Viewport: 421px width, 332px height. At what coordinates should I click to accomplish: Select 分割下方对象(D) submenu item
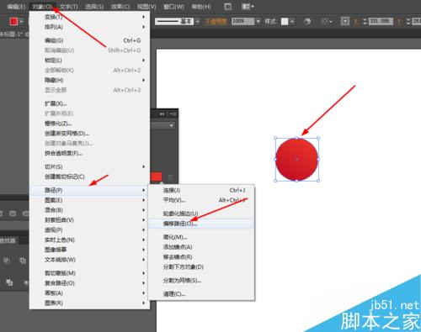(x=201, y=267)
